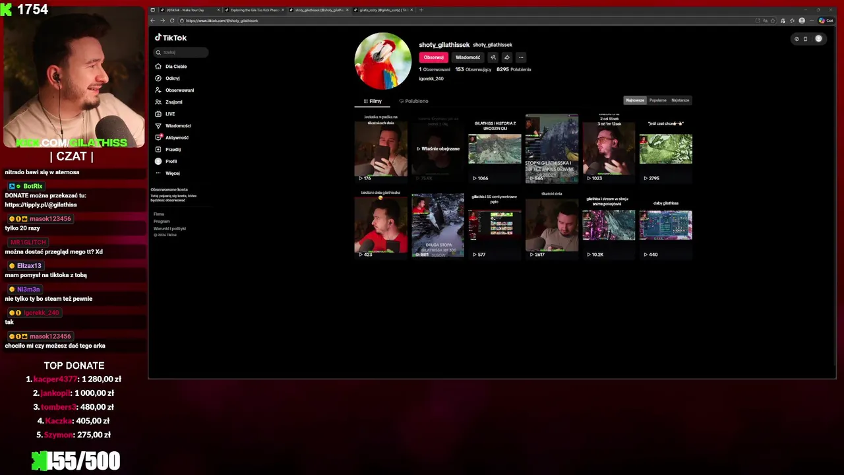Open the video with 577 views
This screenshot has height=475, width=844.
coord(495,224)
